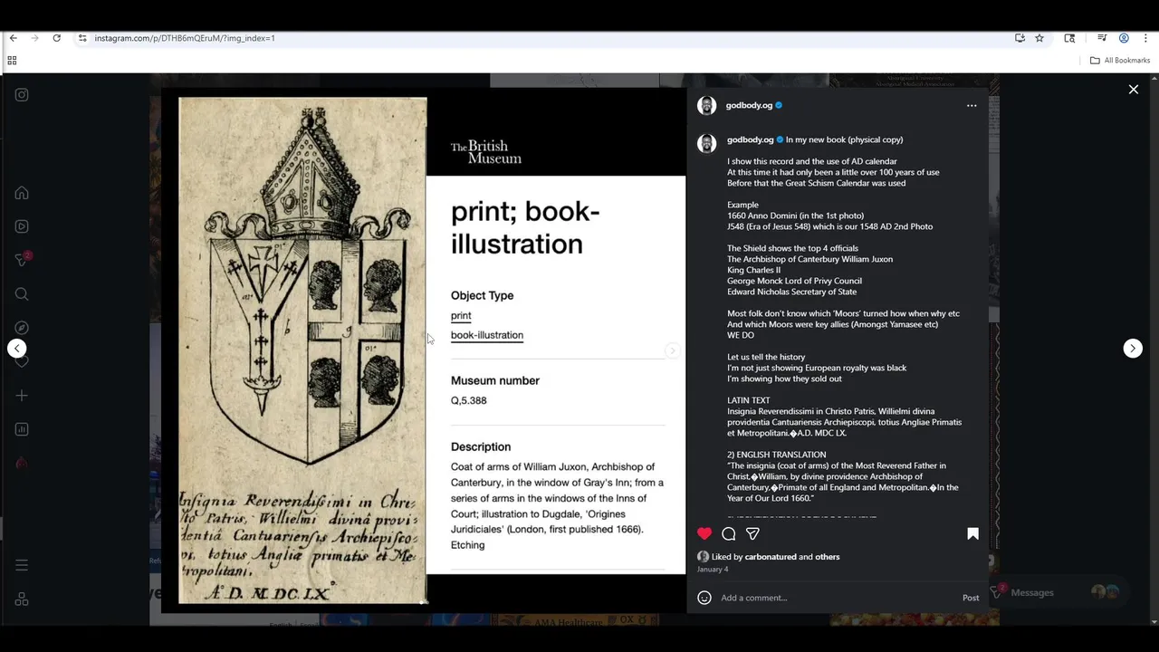Open the page-search icon next to bookmark star
1159x652 pixels.
tap(1069, 38)
